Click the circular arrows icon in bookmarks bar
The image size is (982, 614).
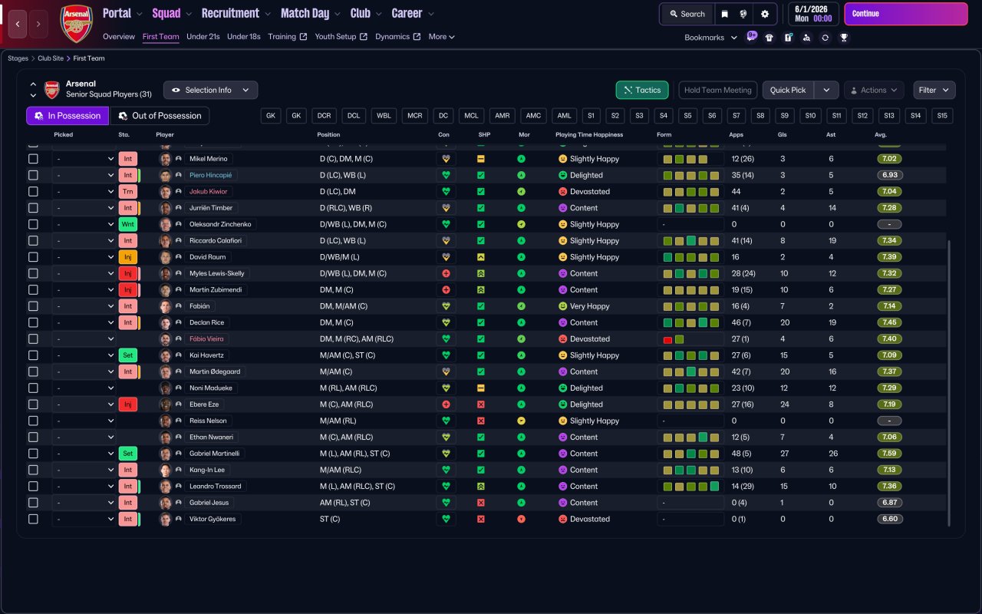(x=825, y=37)
